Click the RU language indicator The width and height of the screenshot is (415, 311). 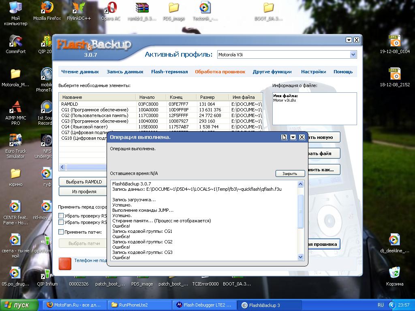point(381,305)
